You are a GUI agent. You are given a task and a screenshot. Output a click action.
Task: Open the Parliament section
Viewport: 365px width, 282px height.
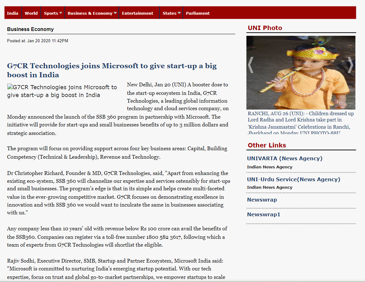[x=198, y=13]
